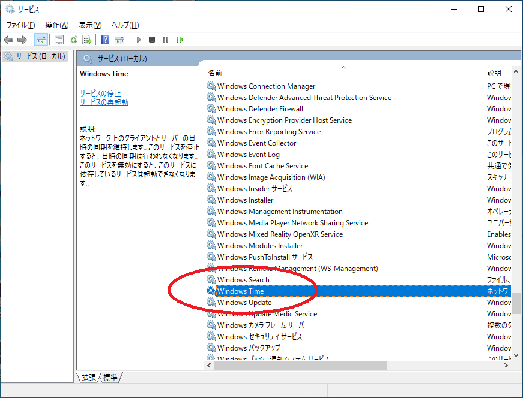Image resolution: width=523 pixels, height=398 pixels.
Task: Click the Stop Service toolbar button
Action: [x=152, y=40]
